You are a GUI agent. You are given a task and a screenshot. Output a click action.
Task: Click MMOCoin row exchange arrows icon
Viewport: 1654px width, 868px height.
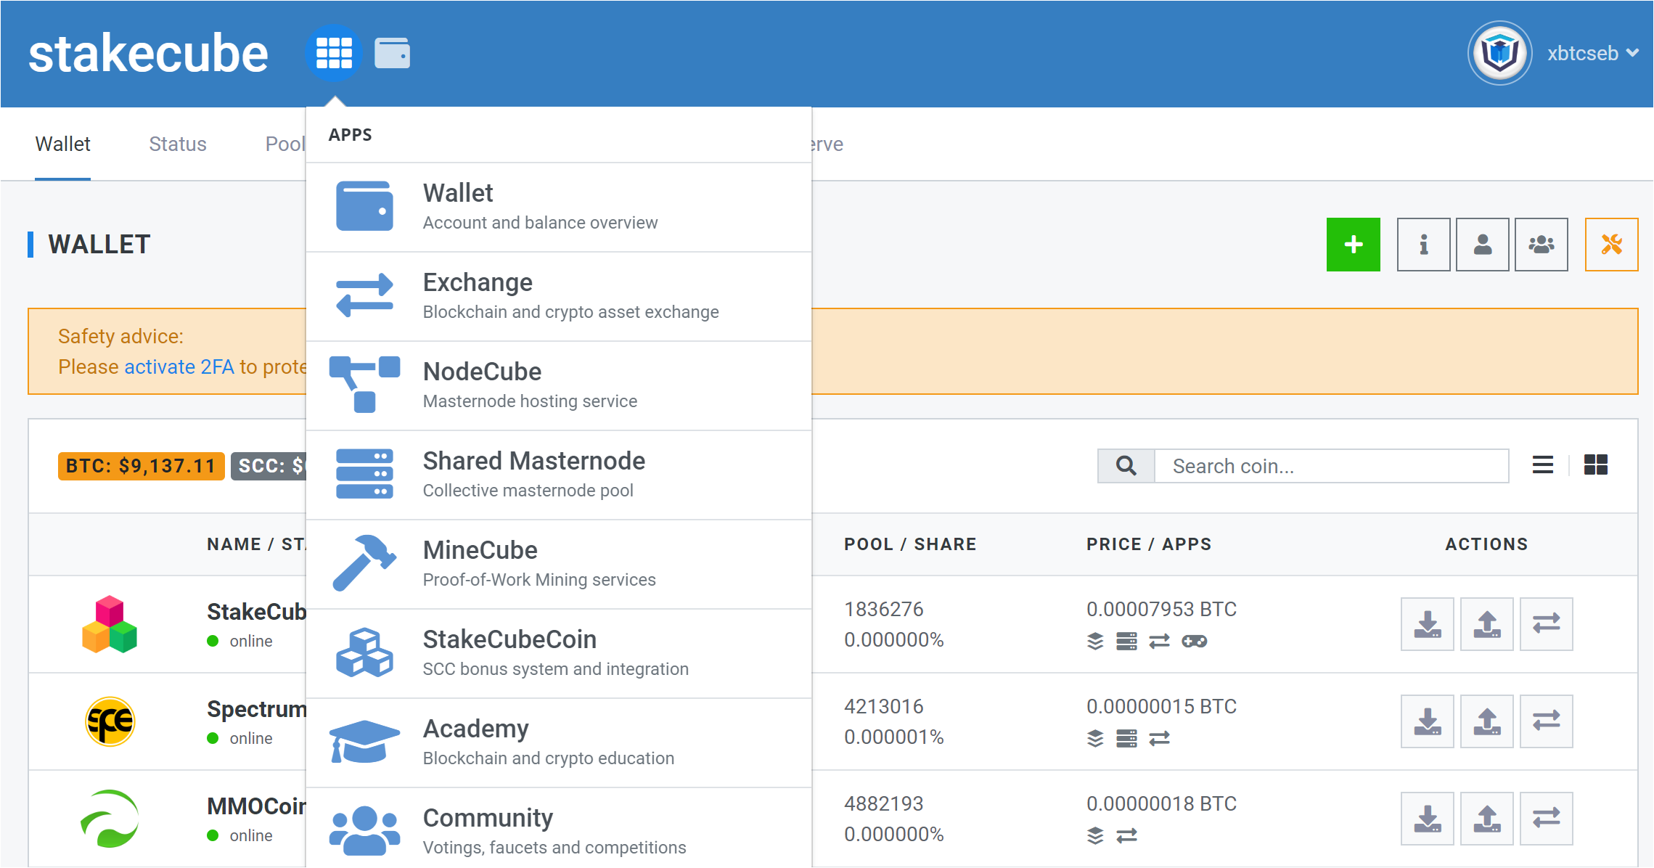tap(1546, 819)
